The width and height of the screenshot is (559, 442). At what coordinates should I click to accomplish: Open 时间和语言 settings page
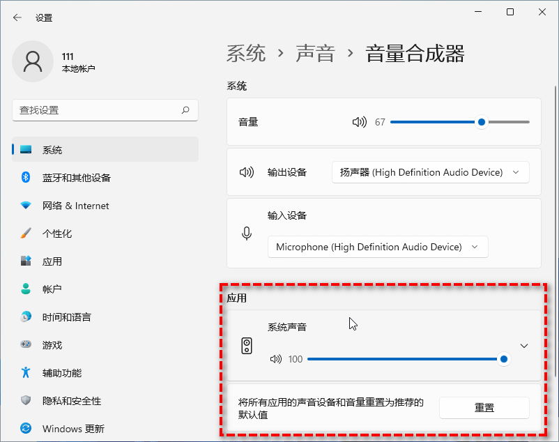[105, 317]
